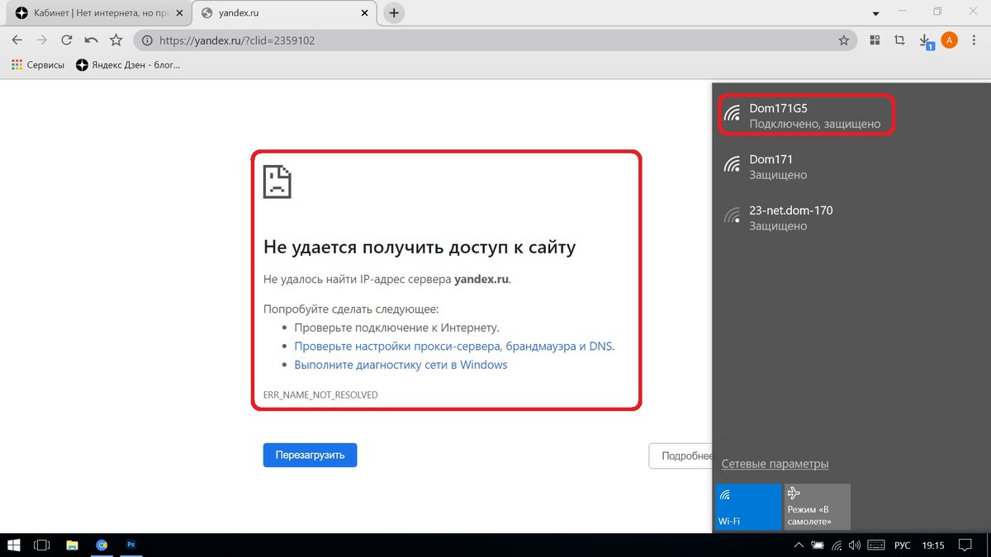The width and height of the screenshot is (991, 557).
Task: Open the Сервисы bookmarks shortcut
Action: [x=38, y=64]
